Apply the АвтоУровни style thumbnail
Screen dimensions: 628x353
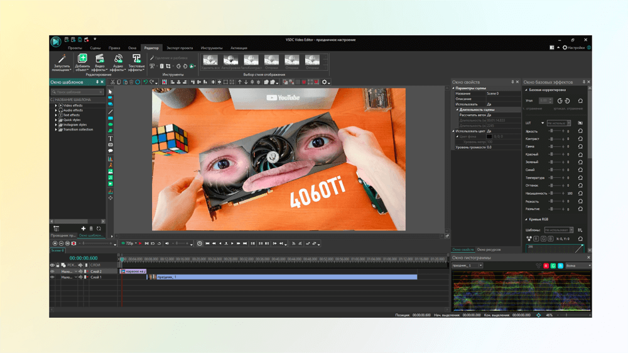pyautogui.click(x=230, y=61)
